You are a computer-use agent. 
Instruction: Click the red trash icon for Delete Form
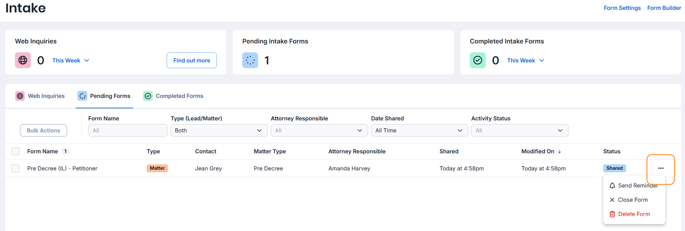pyautogui.click(x=612, y=214)
